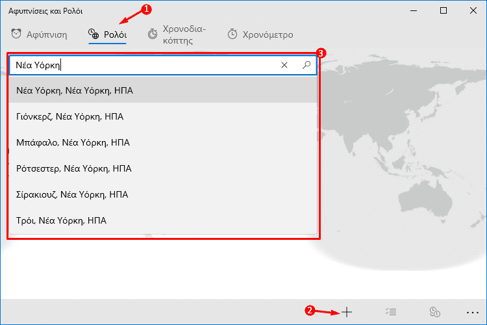Image resolution: width=487 pixels, height=325 pixels.
Task: Click the timer icon beside Χρονοδιακόπτης
Action: [x=152, y=34]
